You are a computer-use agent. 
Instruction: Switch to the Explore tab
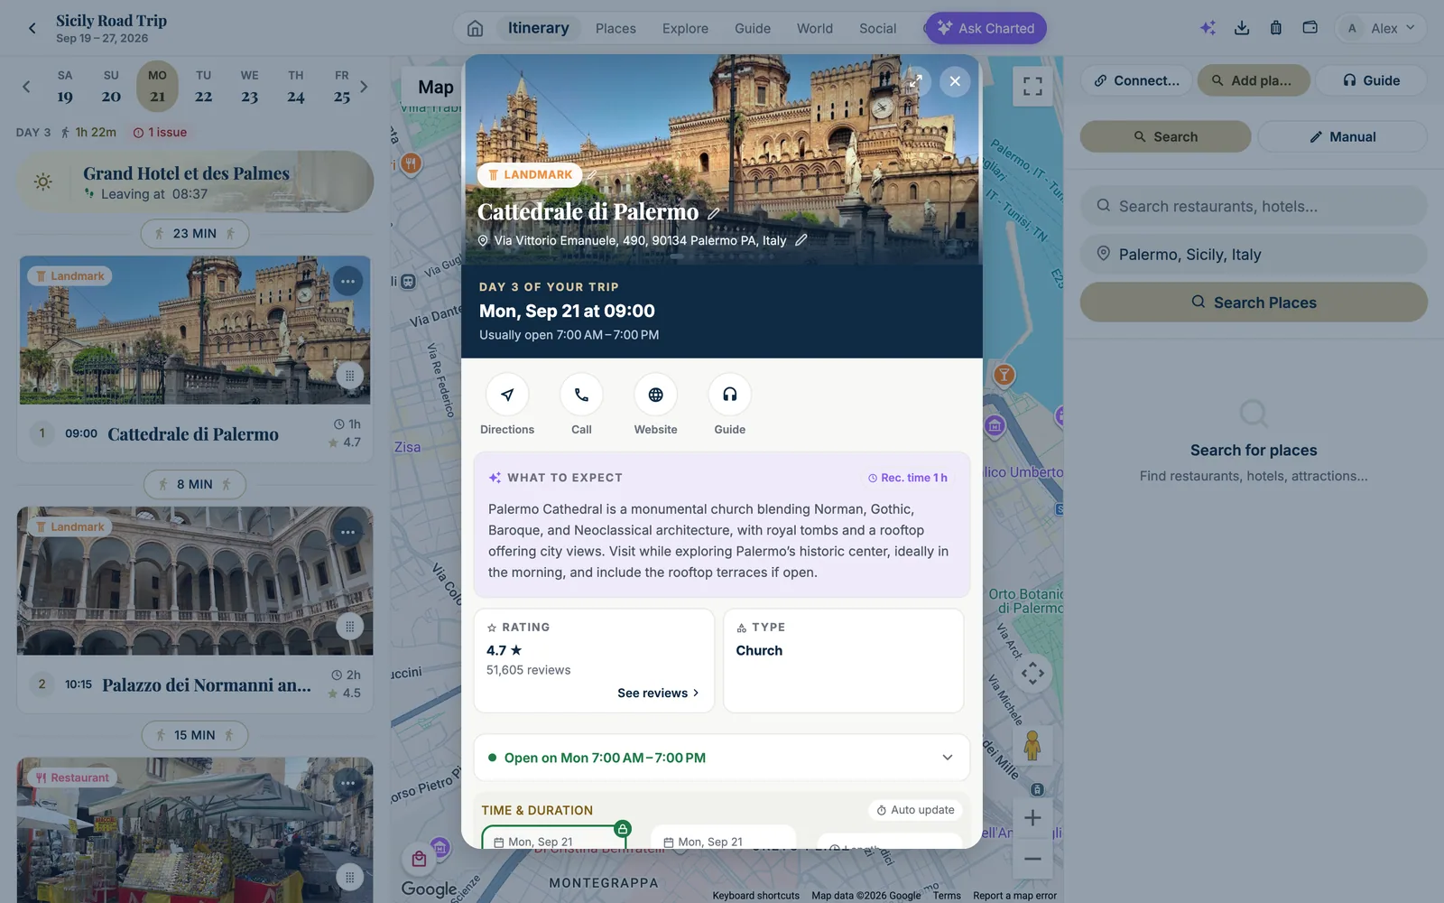pyautogui.click(x=685, y=28)
